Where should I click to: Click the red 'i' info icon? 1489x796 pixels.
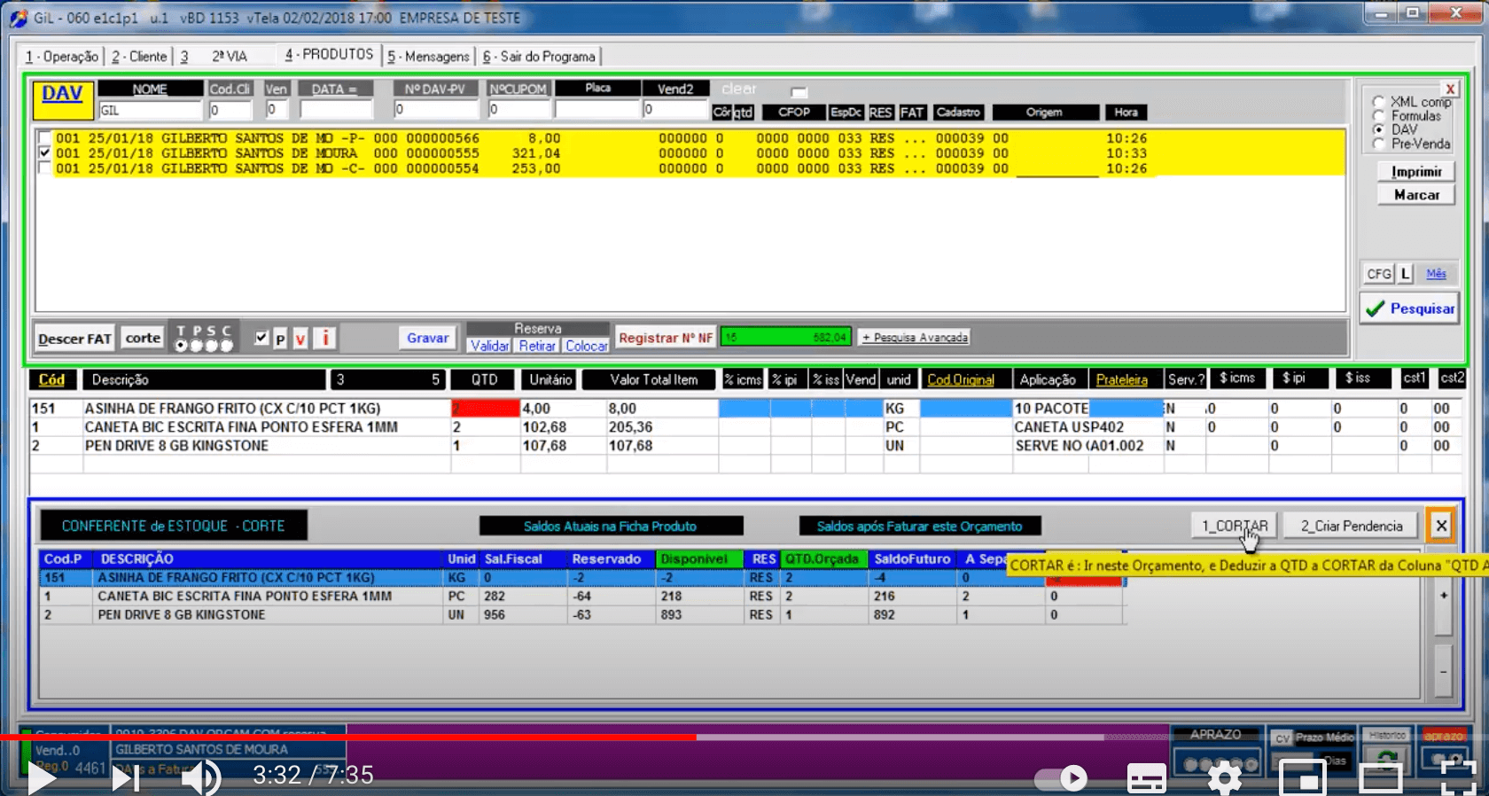pos(325,338)
